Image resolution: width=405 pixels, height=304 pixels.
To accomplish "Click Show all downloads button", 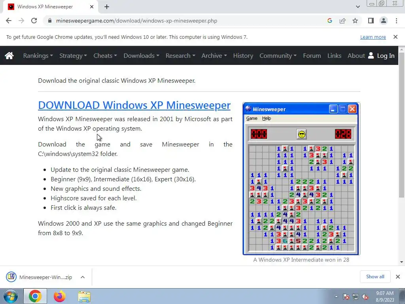I will click(375, 277).
